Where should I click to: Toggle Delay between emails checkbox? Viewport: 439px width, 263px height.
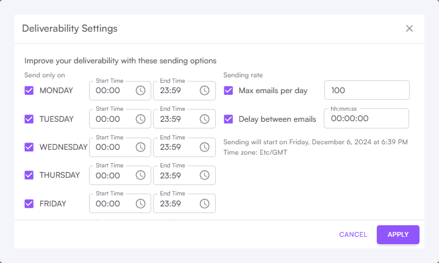[x=229, y=119]
